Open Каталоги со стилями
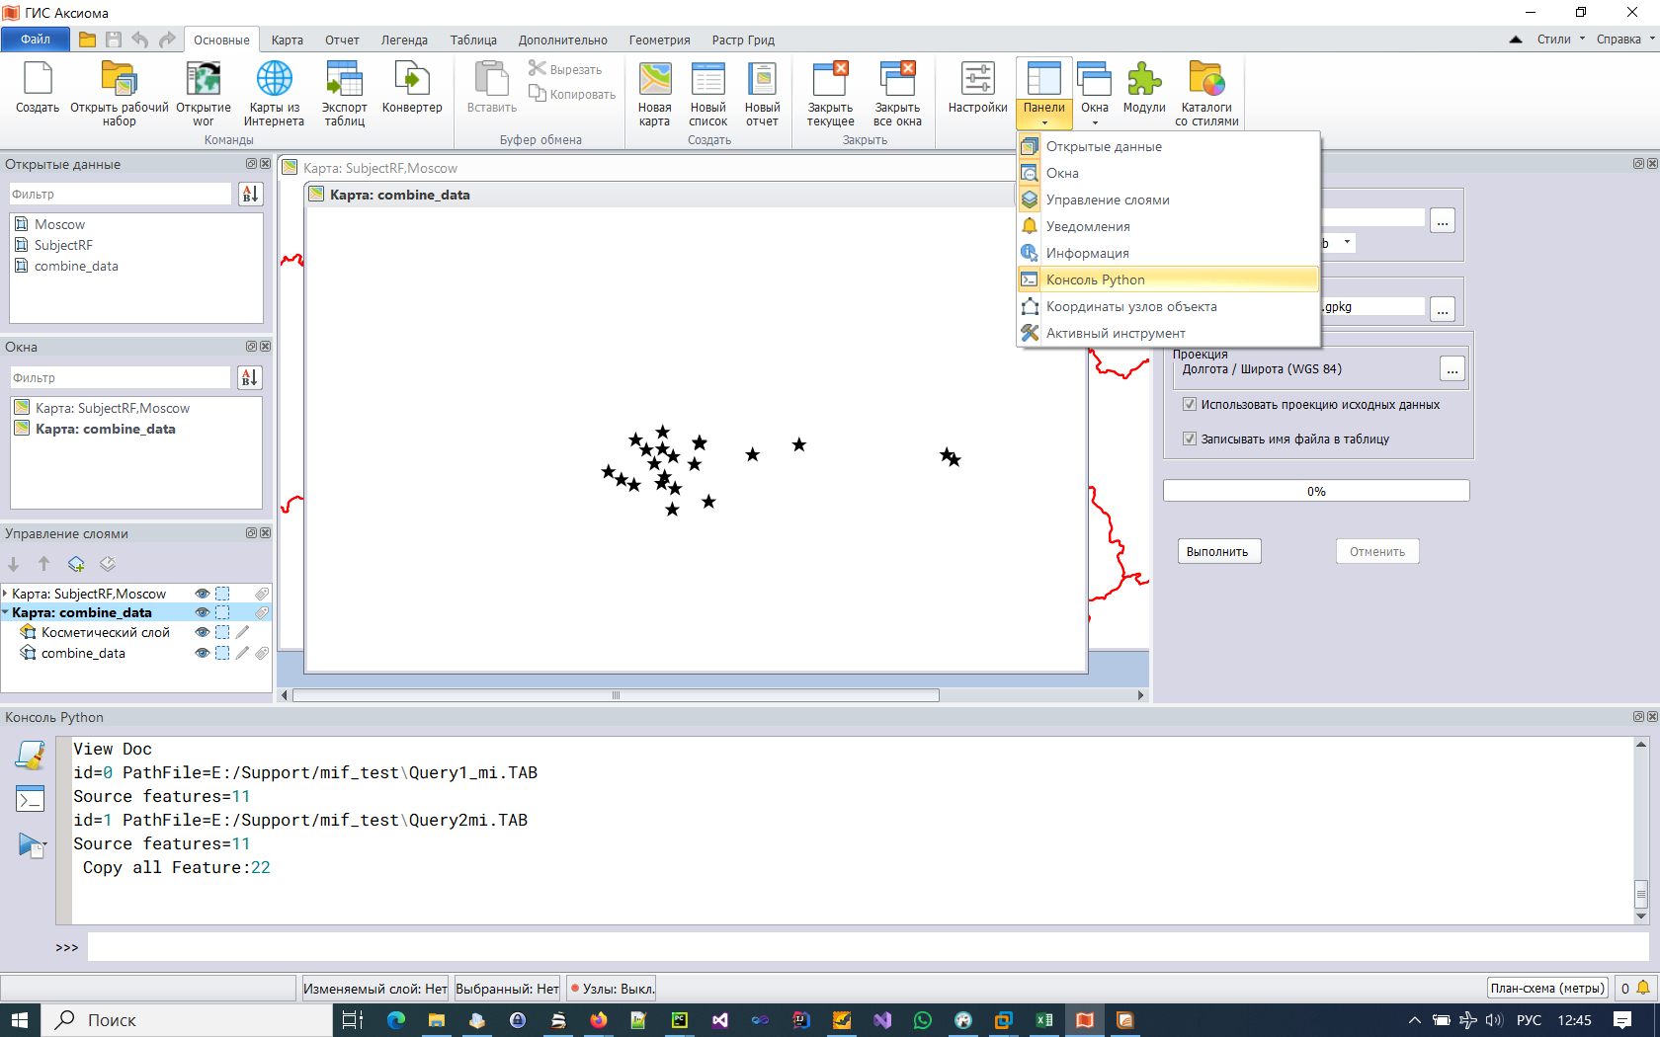Image resolution: width=1660 pixels, height=1037 pixels. (x=1206, y=89)
